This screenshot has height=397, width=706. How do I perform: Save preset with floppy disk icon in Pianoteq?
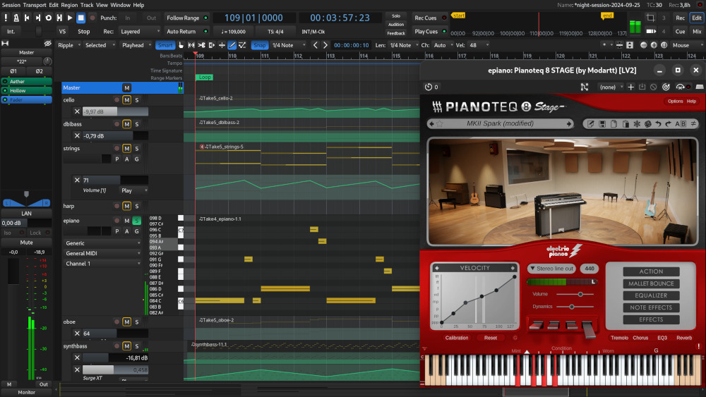(602, 123)
